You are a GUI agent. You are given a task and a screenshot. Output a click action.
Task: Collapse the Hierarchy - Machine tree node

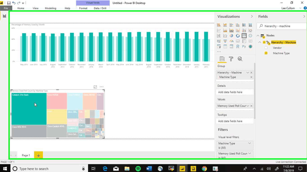pos(260,42)
